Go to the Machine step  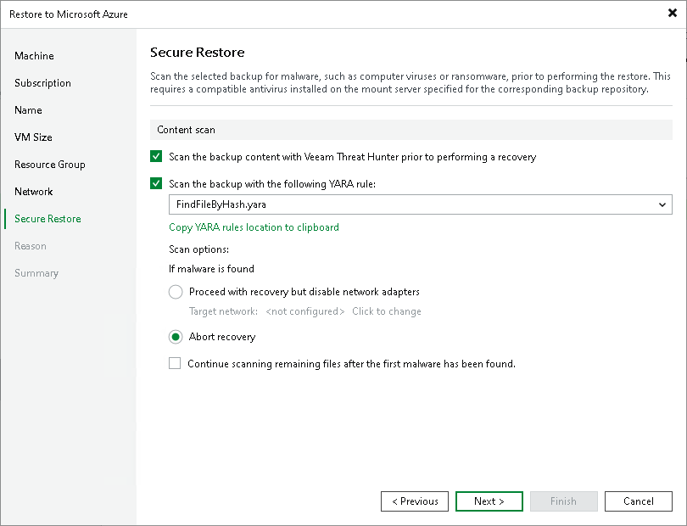tap(34, 56)
